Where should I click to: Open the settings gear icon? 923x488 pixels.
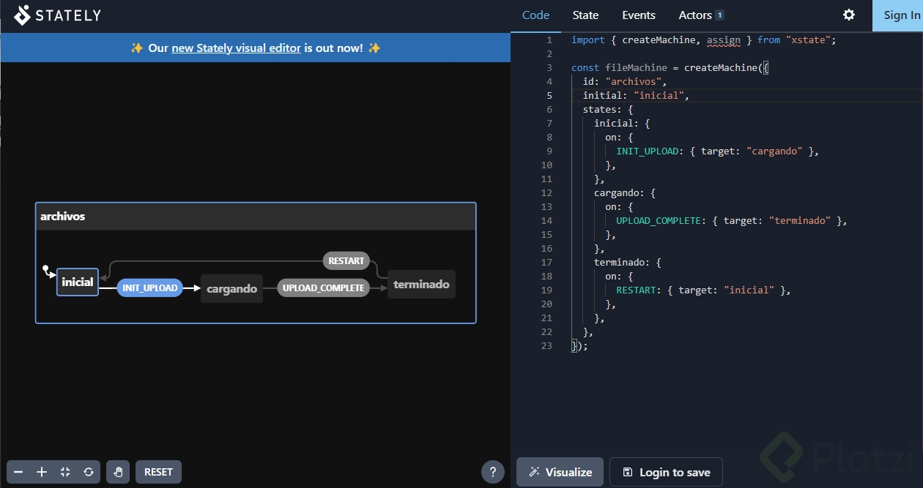(849, 15)
